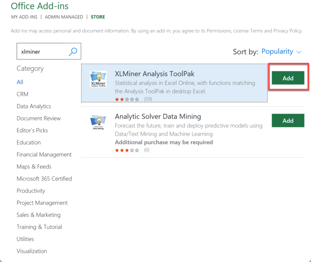Filter by Data Analytics category
The width and height of the screenshot is (311, 262).
34,106
